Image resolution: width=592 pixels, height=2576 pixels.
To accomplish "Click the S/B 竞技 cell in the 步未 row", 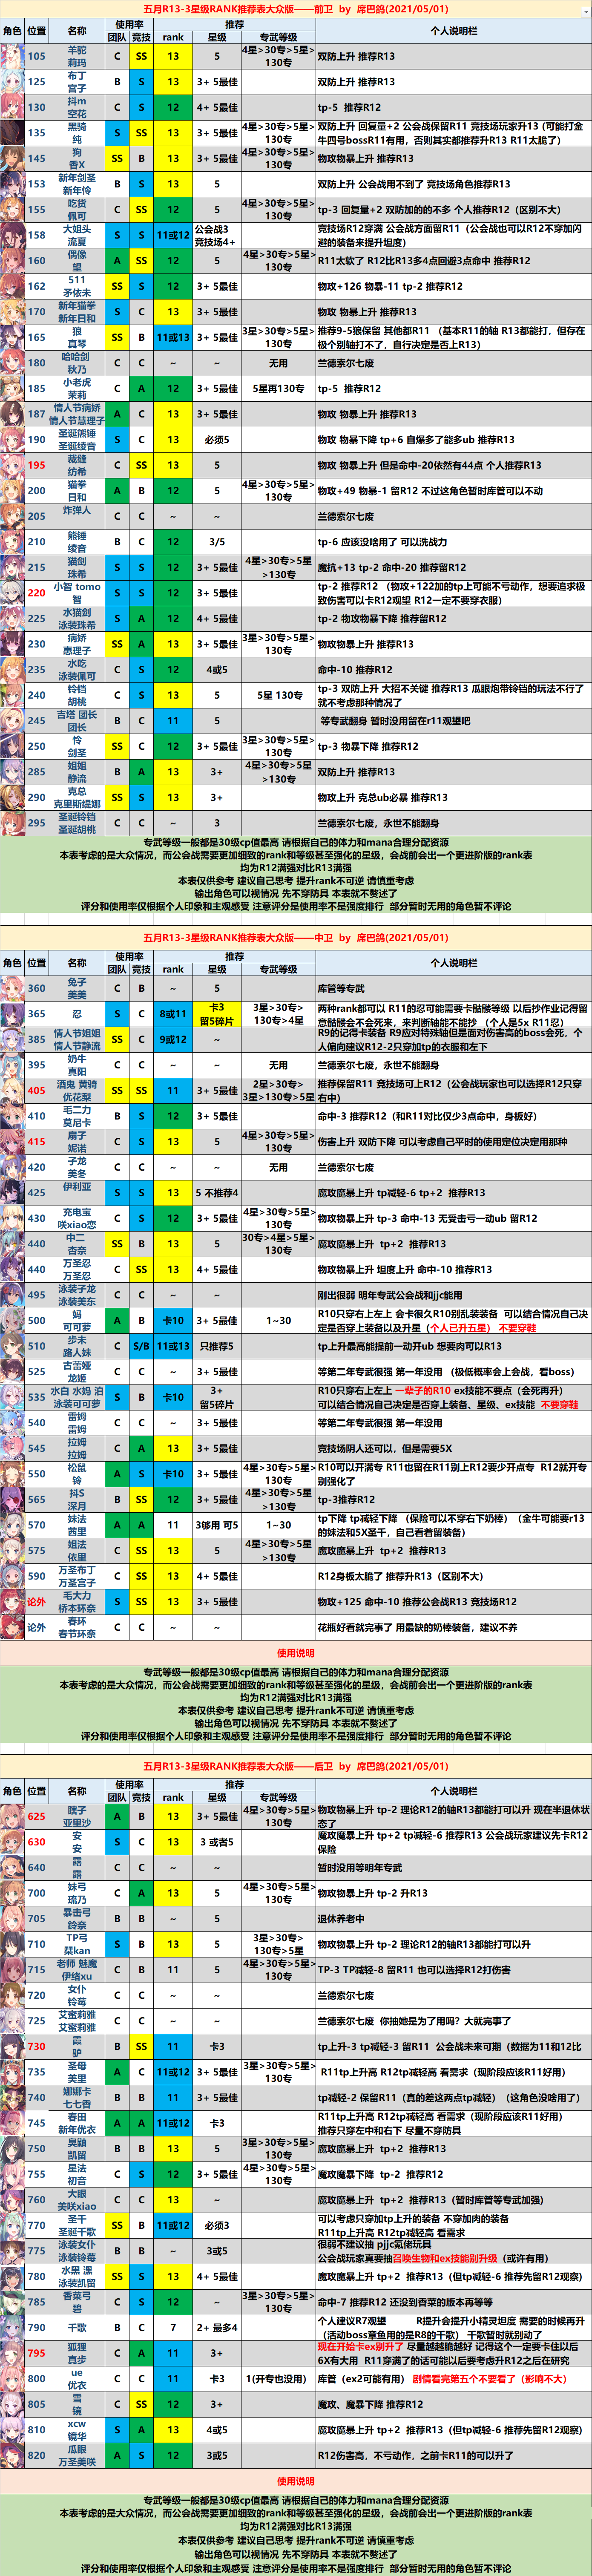I will coord(141,1346).
